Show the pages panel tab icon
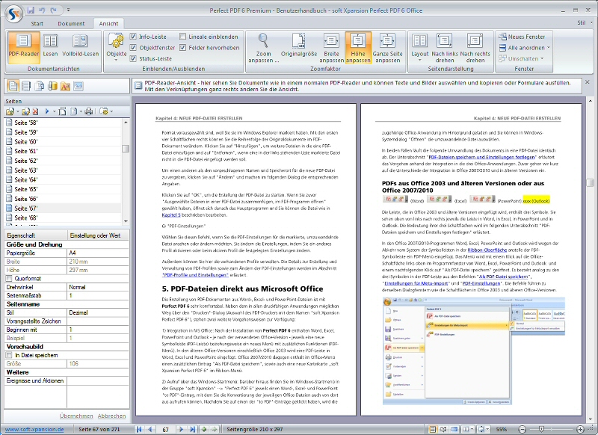 tap(13, 86)
